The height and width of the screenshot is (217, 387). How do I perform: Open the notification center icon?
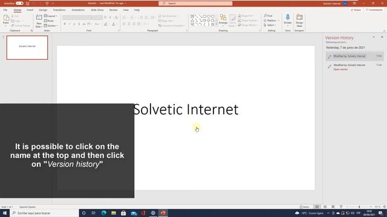[380, 213]
